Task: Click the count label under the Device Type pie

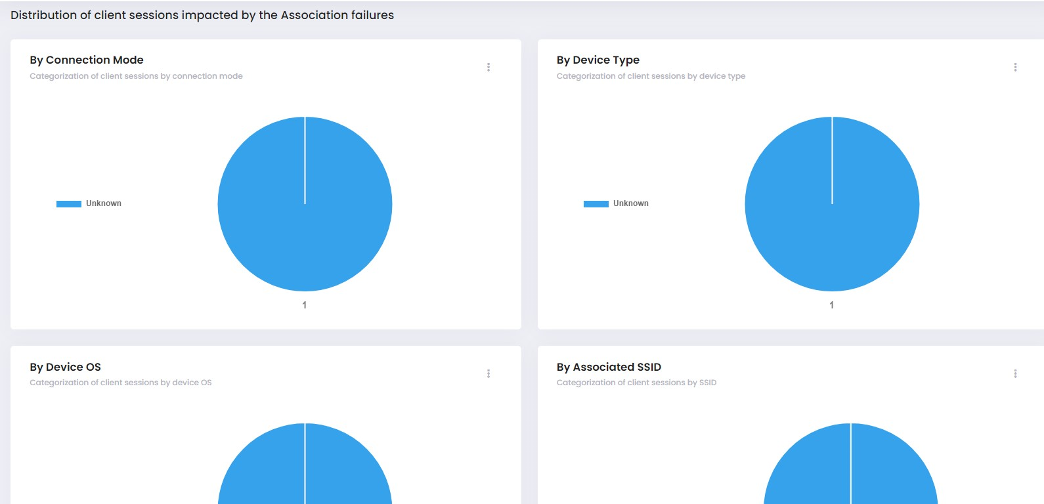Action: tap(831, 305)
